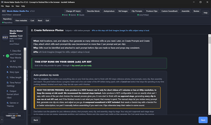Viewport: 211px width, 125px height.
Task: Open the Steps menu
Action: [8, 6]
